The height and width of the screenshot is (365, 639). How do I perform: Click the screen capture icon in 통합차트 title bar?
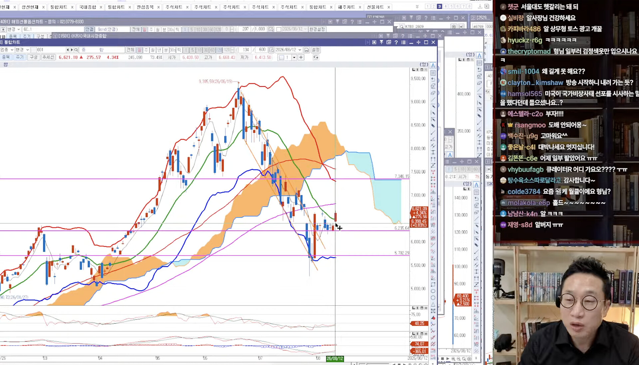[x=389, y=42]
